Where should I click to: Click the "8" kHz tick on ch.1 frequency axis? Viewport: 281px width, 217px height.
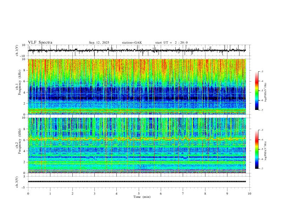[24, 70]
